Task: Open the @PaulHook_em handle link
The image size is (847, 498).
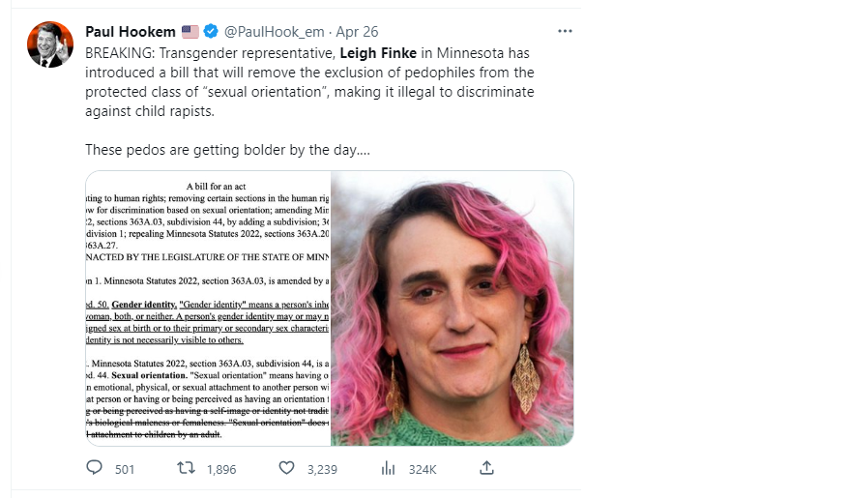Action: tap(274, 32)
